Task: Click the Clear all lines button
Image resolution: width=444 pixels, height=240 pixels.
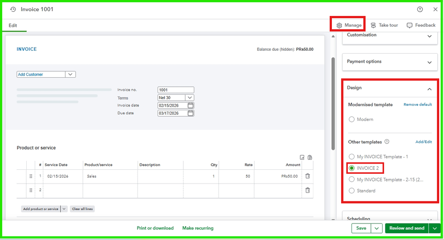Action: click(82, 209)
